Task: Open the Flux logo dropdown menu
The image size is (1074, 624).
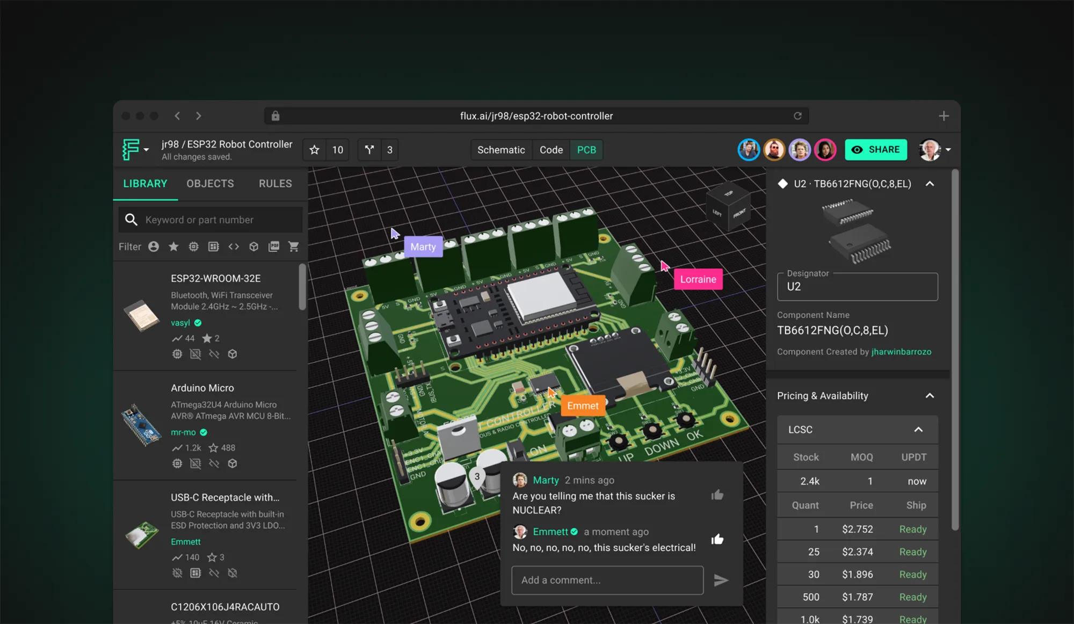Action: point(135,150)
